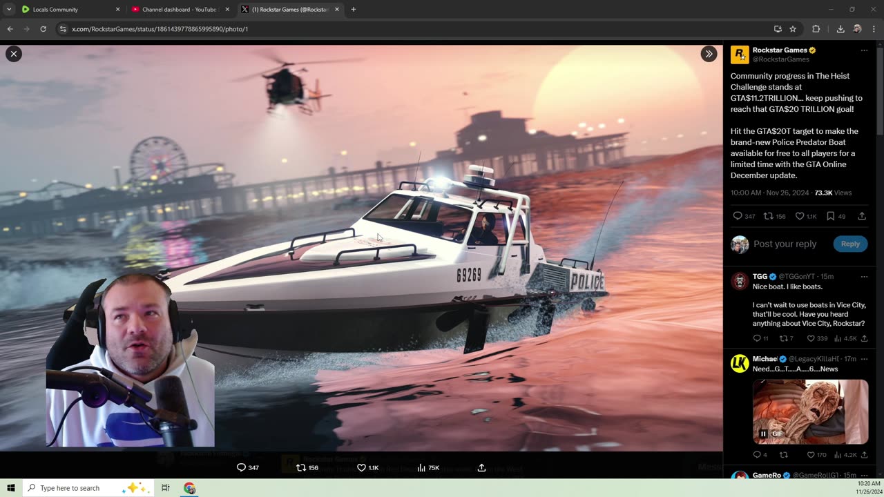The width and height of the screenshot is (884, 497).
Task: Reply to TGG's comment showing 11 replies
Action: point(760,338)
